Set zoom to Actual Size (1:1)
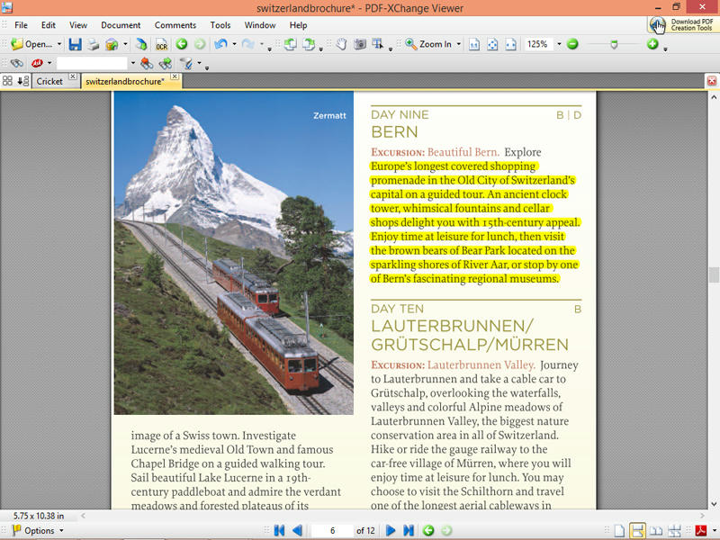This screenshot has width=720, height=540. tap(474, 44)
